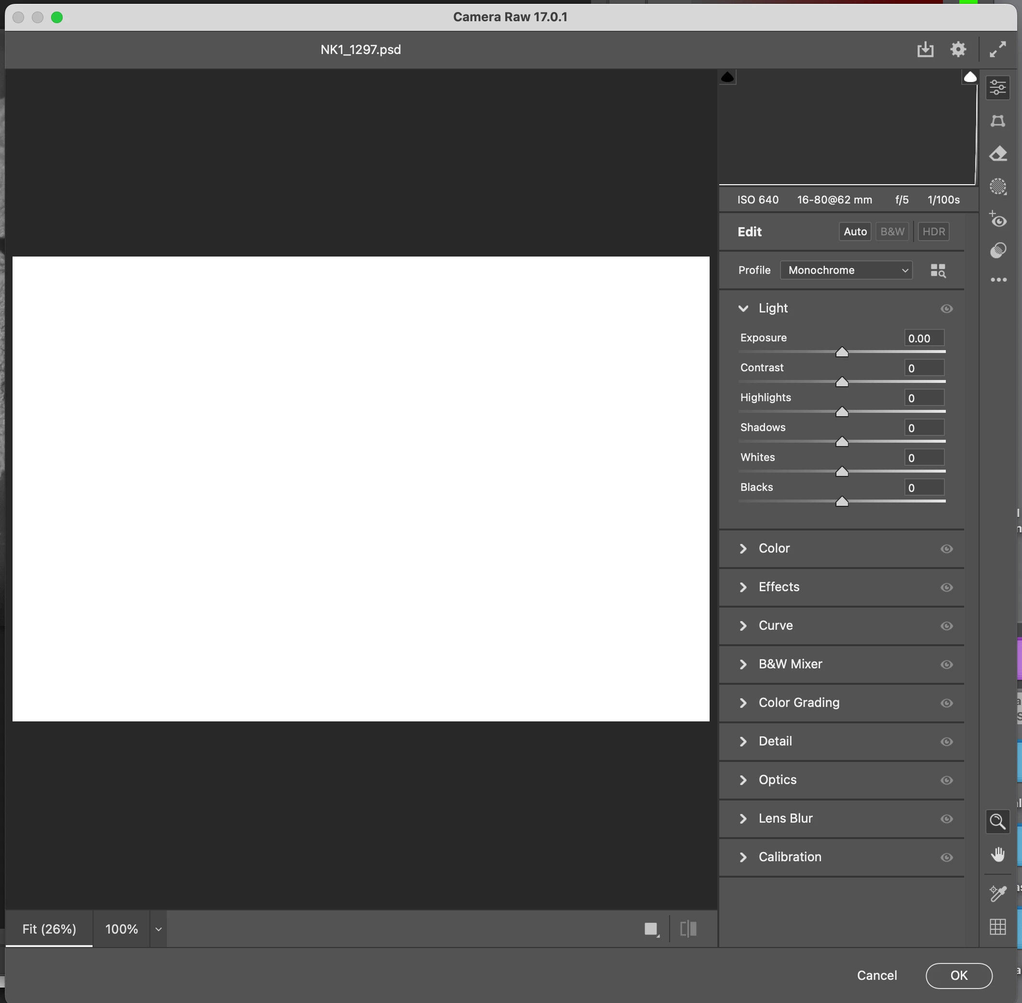Open the Masking tool

coord(997,187)
